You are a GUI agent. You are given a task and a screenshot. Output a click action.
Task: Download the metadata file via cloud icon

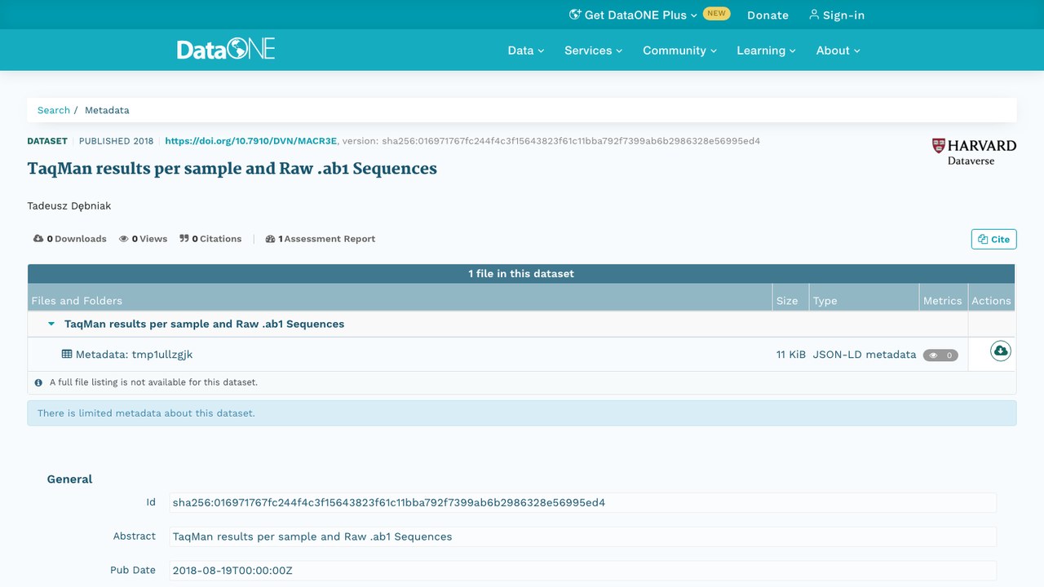click(1001, 351)
